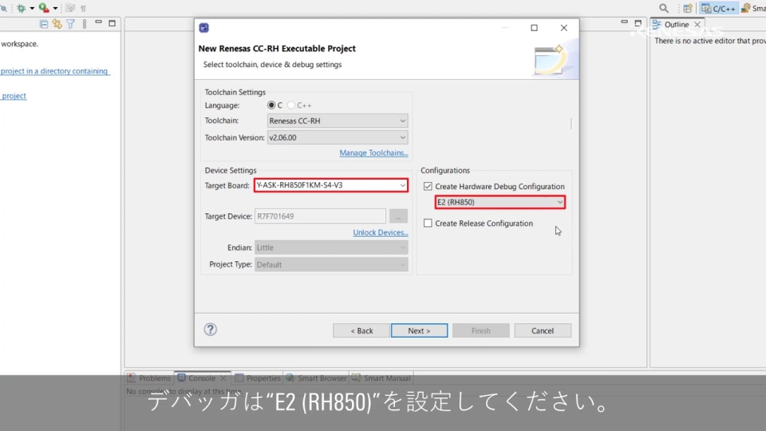
Task: Click the search magnifier icon in toolbar
Action: [663, 8]
